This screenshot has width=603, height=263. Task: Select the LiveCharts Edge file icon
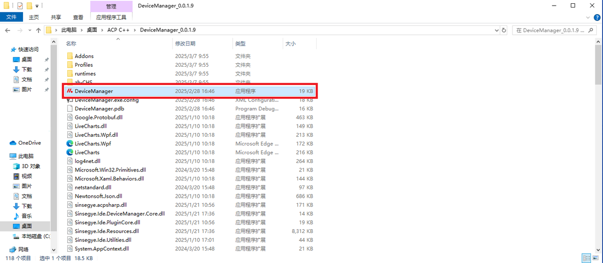coord(70,152)
